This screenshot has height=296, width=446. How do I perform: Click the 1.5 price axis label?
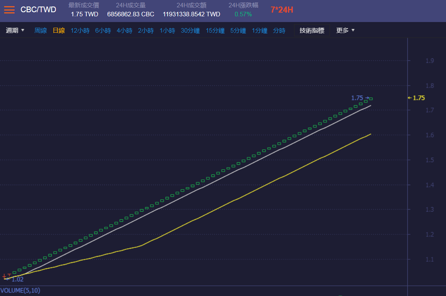click(x=430, y=160)
